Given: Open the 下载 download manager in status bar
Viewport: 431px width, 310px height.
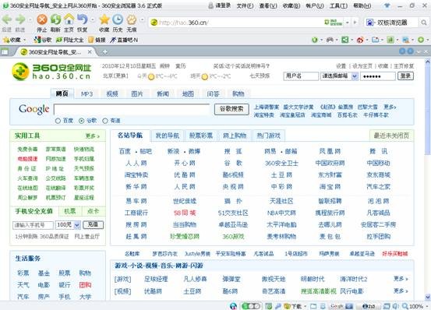Looking at the screenshot, I should pos(292,306).
